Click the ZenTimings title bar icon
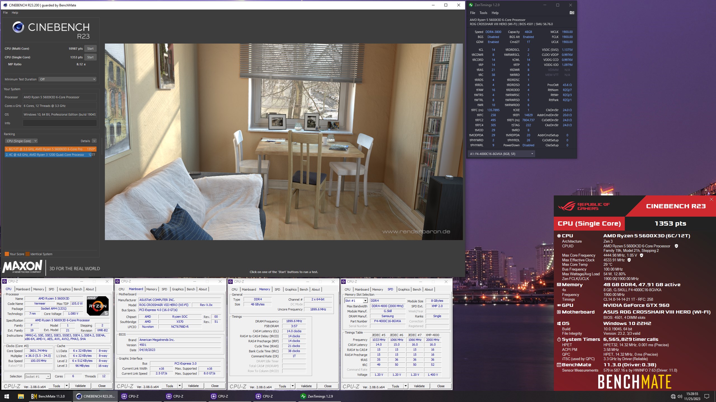The height and width of the screenshot is (402, 716). (x=471, y=5)
